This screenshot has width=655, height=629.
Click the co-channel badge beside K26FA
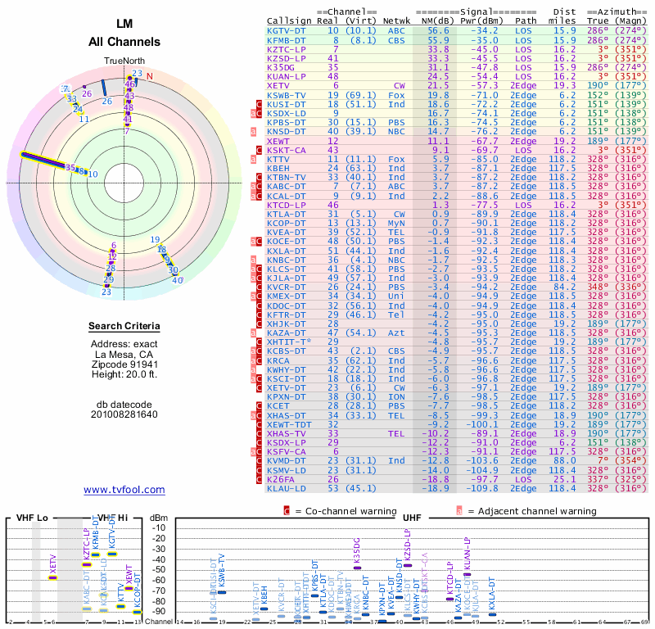[x=259, y=479]
